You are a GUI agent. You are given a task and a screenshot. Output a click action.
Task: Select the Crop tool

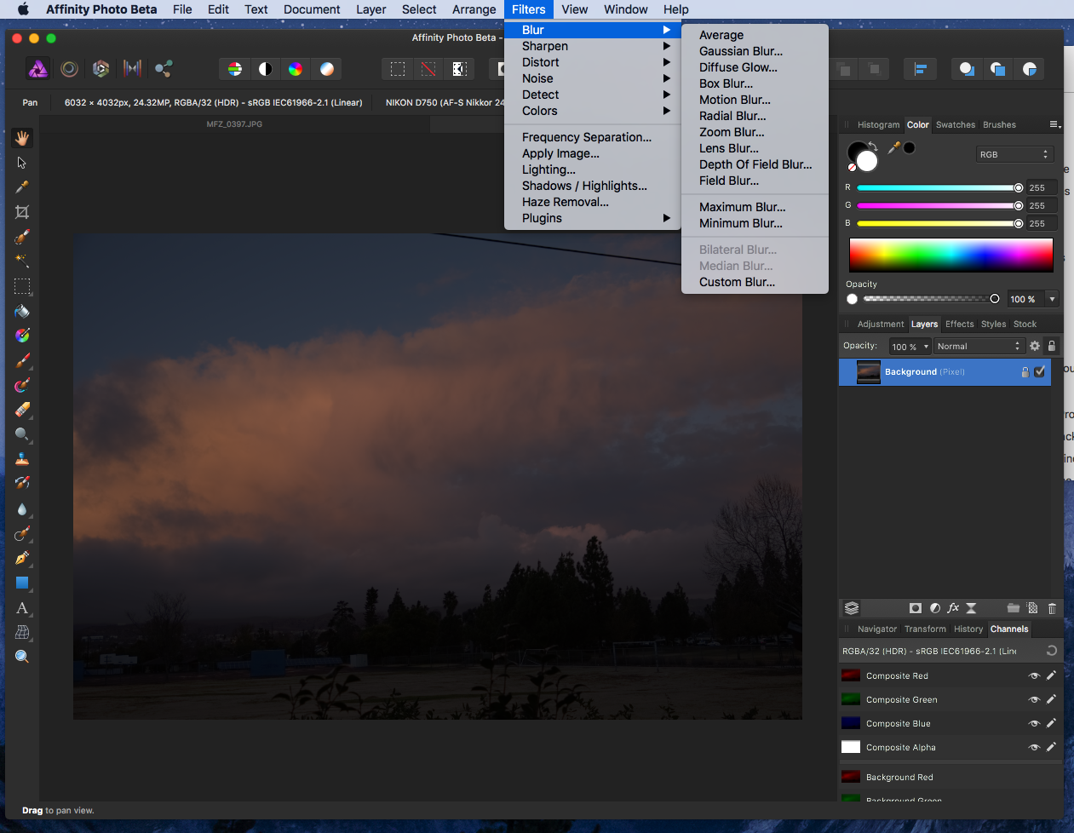[x=22, y=212]
